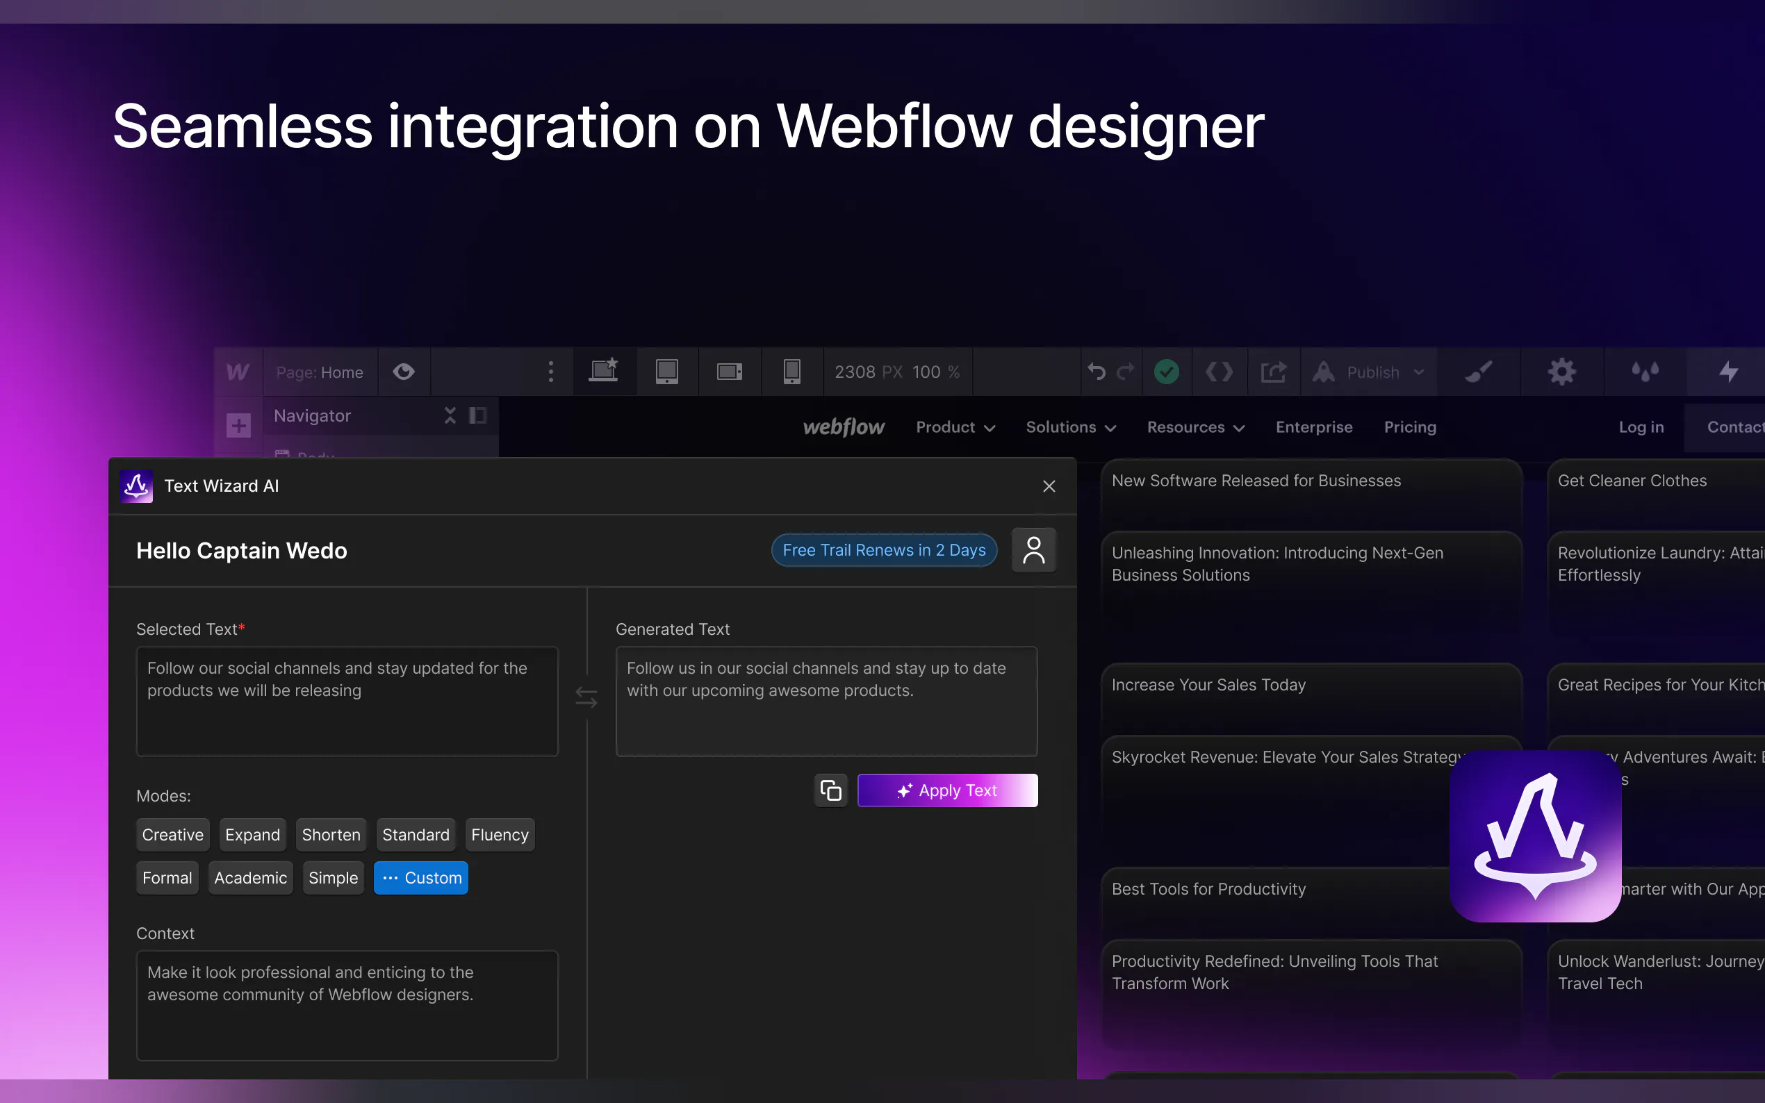The height and width of the screenshot is (1103, 1765).
Task: Click the Webflow W logo in toolbar
Action: pos(237,372)
